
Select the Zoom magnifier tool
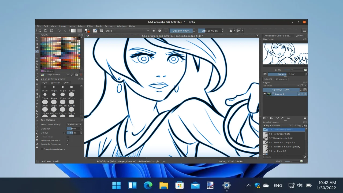tap(37, 144)
